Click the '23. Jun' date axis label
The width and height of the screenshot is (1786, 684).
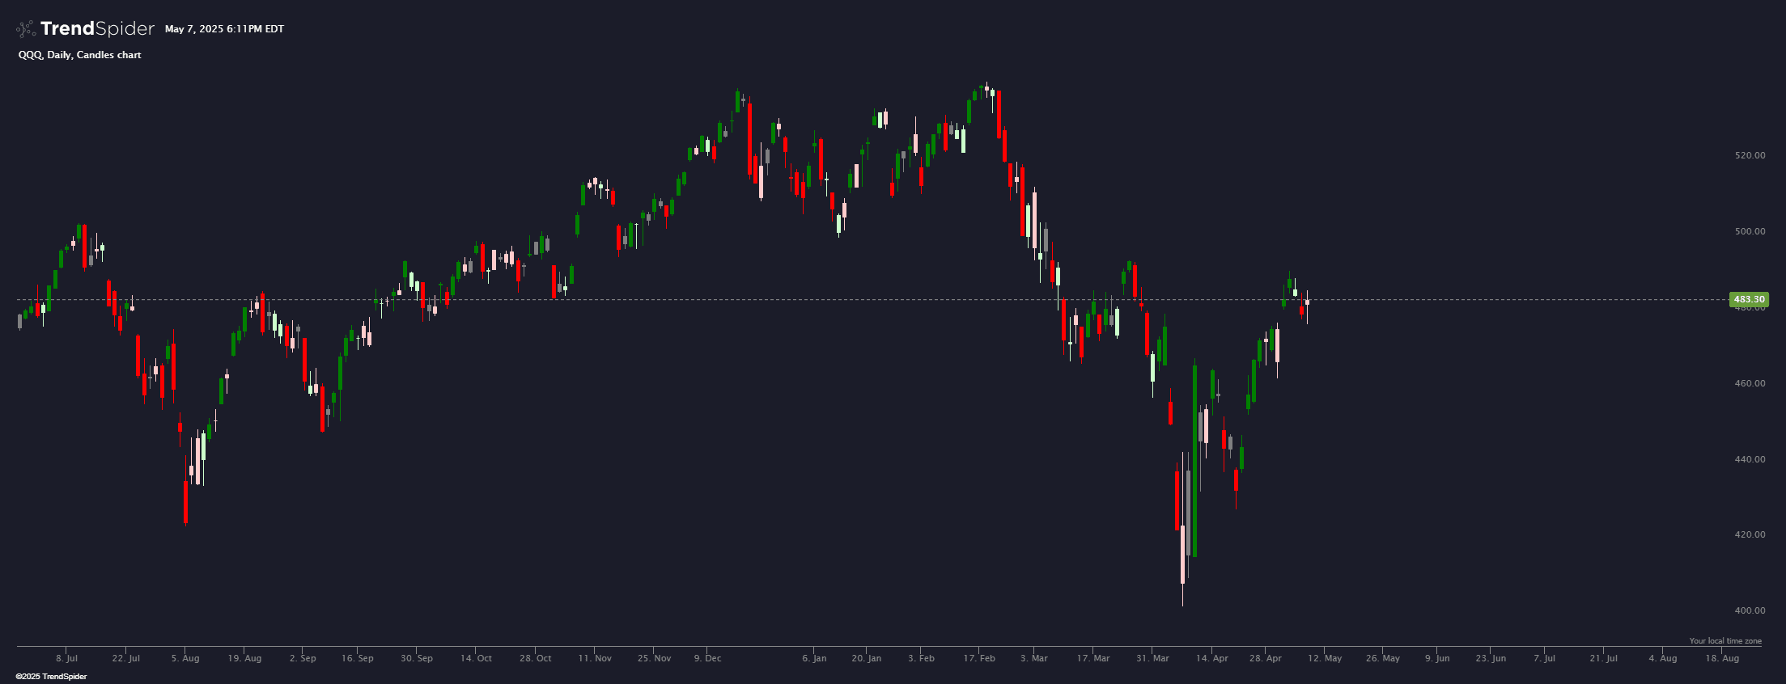click(x=1491, y=658)
